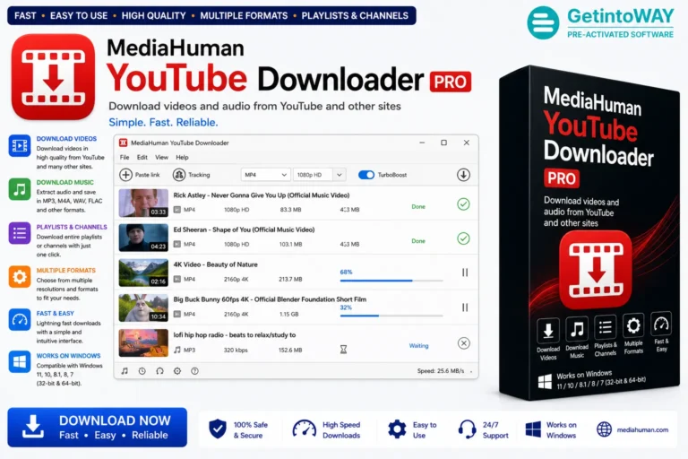Open the MP4 format dropdown
This screenshot has height=459, width=688.
(265, 175)
